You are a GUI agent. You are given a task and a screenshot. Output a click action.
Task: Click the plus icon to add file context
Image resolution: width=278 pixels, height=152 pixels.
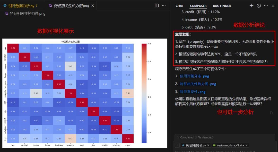pyautogui.click(x=177, y=145)
